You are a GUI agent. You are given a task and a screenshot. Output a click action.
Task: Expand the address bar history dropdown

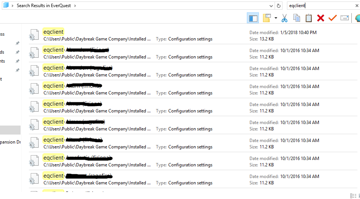[271, 6]
